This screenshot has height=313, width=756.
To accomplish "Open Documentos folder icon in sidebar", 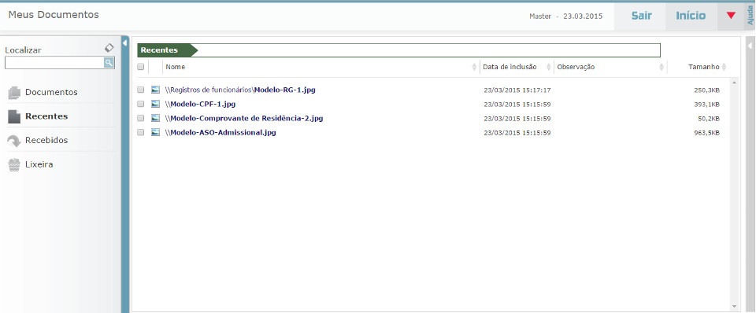I will 14,93.
